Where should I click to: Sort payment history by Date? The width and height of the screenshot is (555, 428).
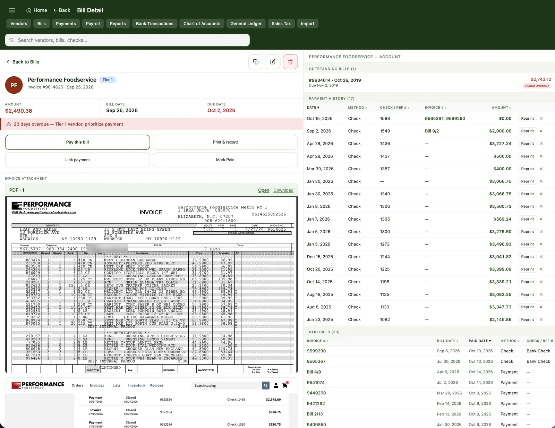[313, 108]
